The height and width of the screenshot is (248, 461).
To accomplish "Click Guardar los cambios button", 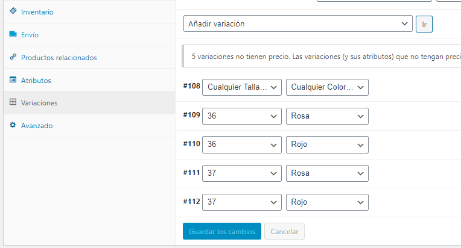I will 221,232.
